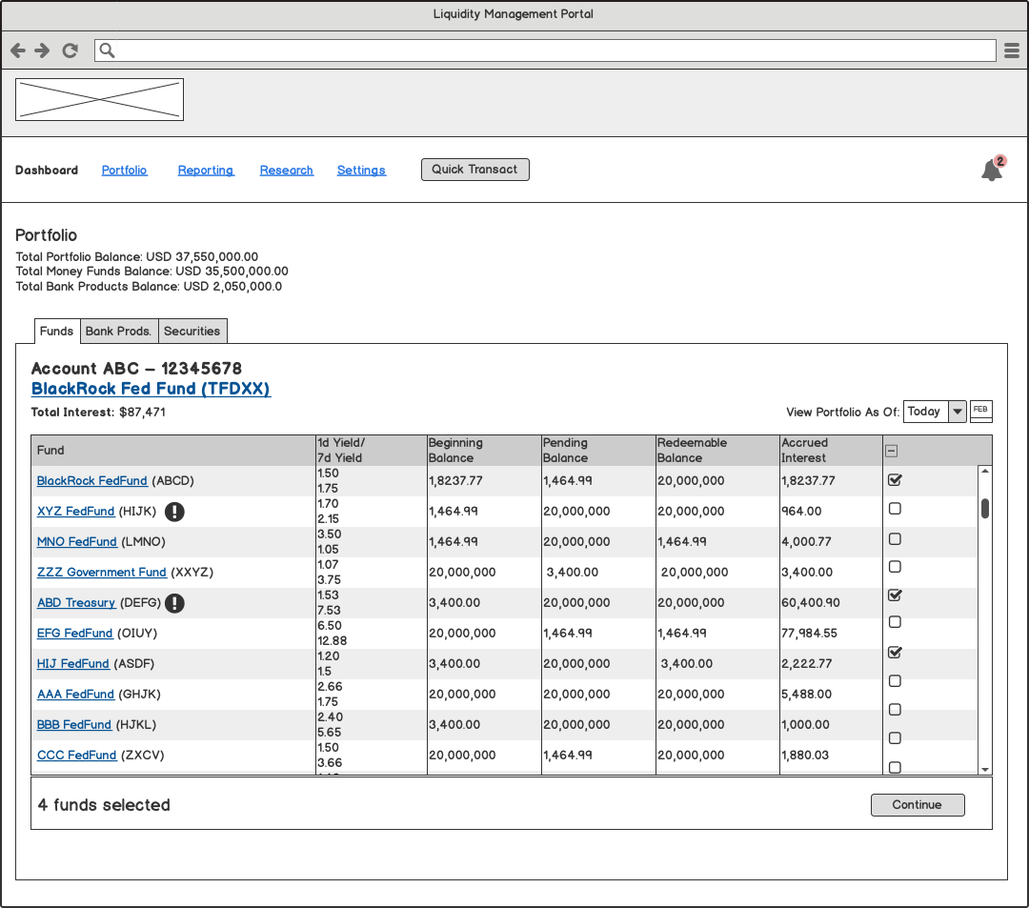Click accrued interest value 5,488.00
Image resolution: width=1029 pixels, height=908 pixels.
coord(807,695)
